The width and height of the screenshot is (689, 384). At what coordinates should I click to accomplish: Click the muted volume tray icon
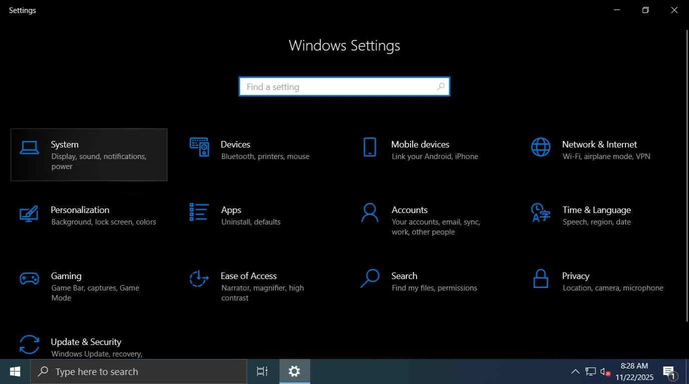pyautogui.click(x=605, y=372)
